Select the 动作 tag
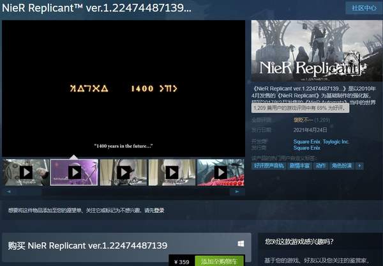Viewport: 383px width, 266px height. pyautogui.click(x=322, y=166)
